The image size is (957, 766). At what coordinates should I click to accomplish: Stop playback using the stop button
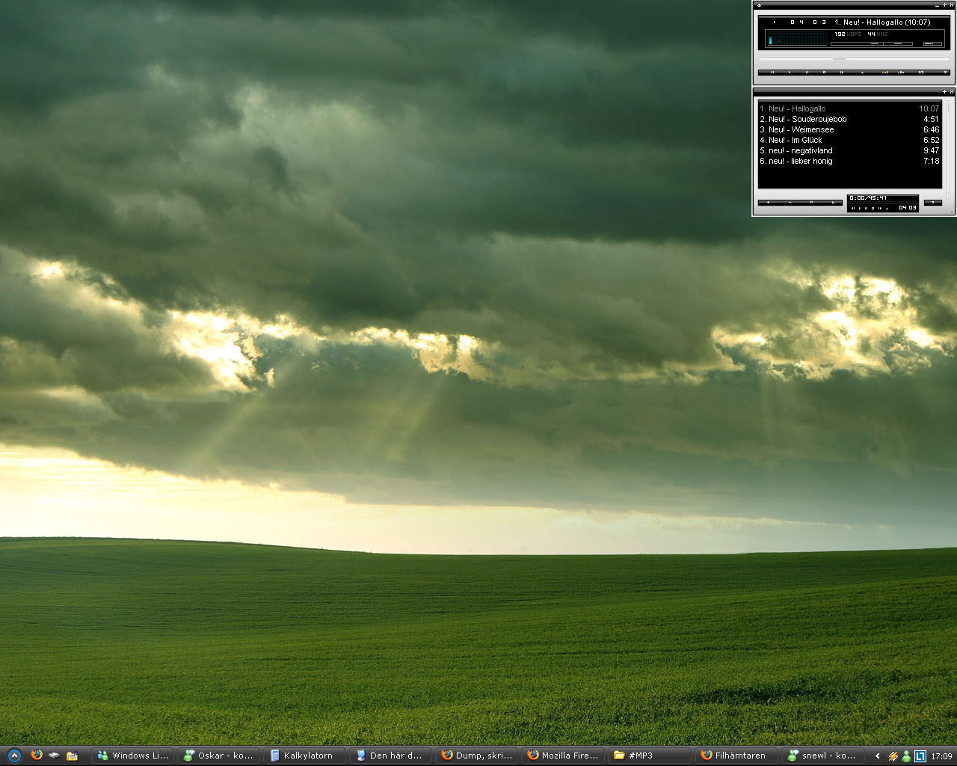(824, 73)
